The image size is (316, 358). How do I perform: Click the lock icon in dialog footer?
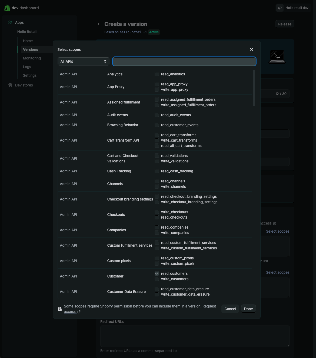point(60,309)
